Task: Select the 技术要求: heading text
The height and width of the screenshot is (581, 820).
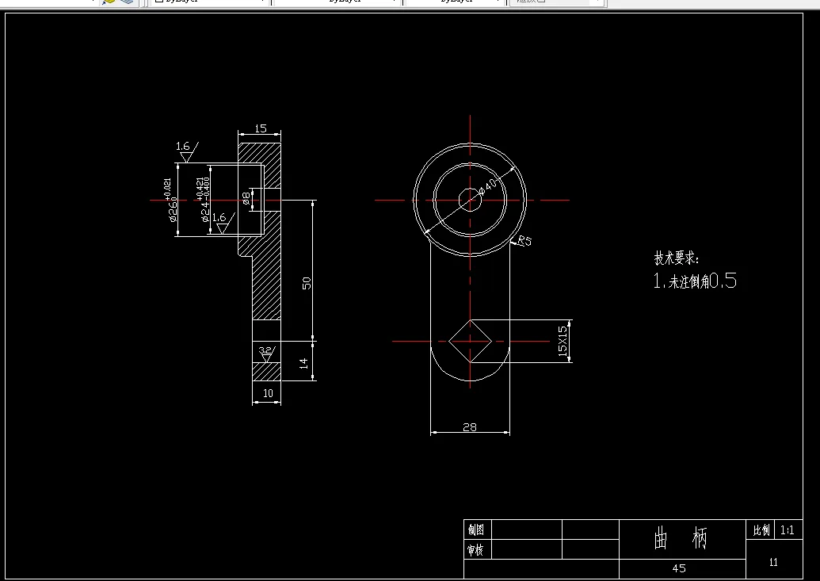Action: [676, 258]
